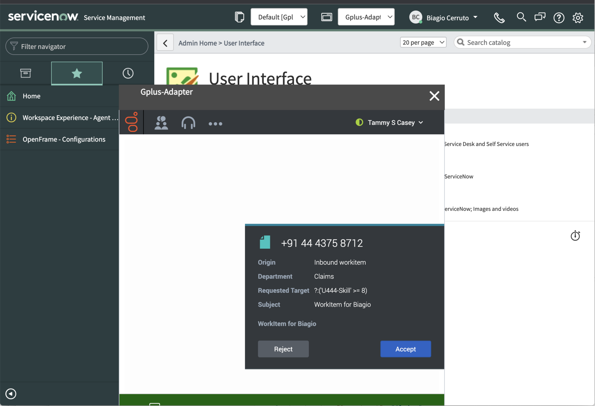Image resolution: width=595 pixels, height=406 pixels.
Task: Open system settings gear icon
Action: click(578, 17)
